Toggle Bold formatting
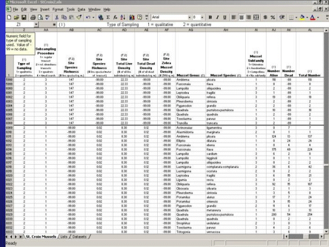Screen dimensions: 329x247 [x=210, y=17]
